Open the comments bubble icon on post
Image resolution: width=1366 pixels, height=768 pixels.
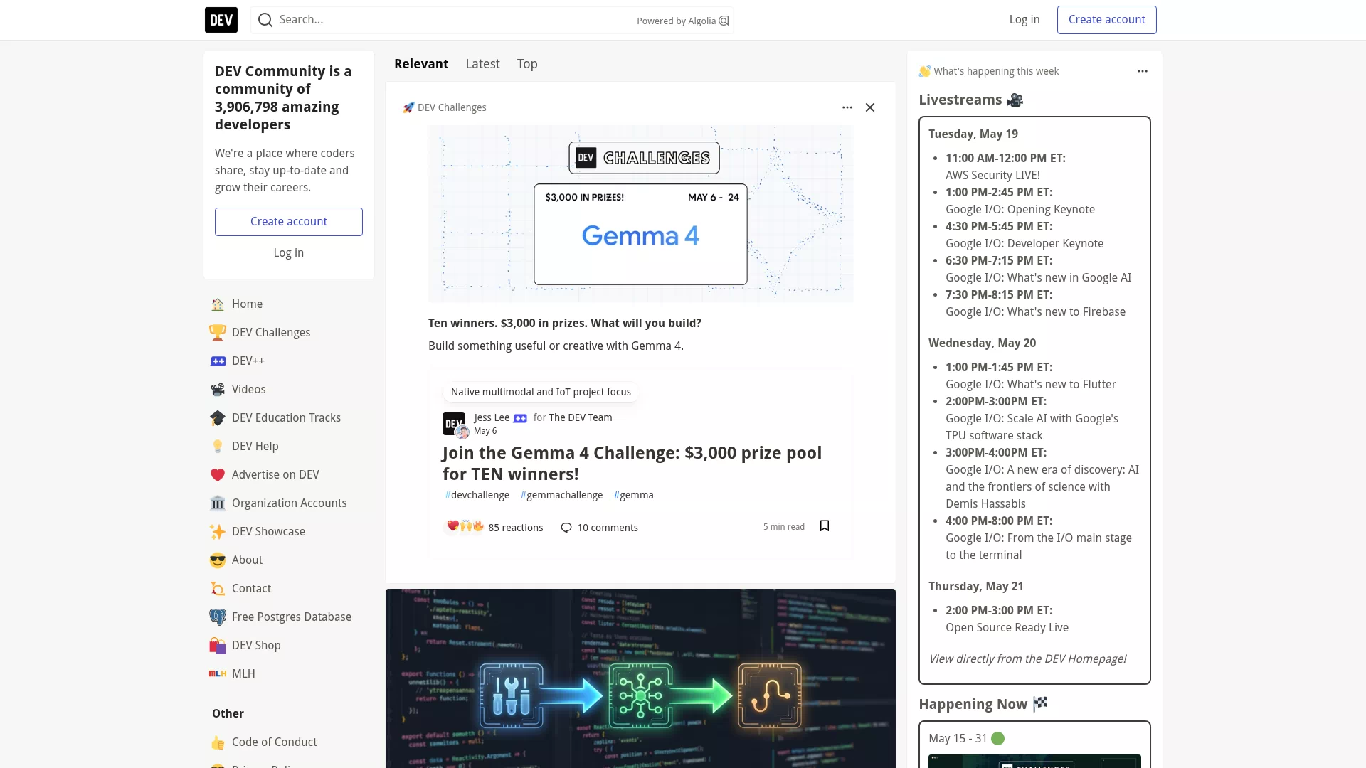[x=566, y=528]
